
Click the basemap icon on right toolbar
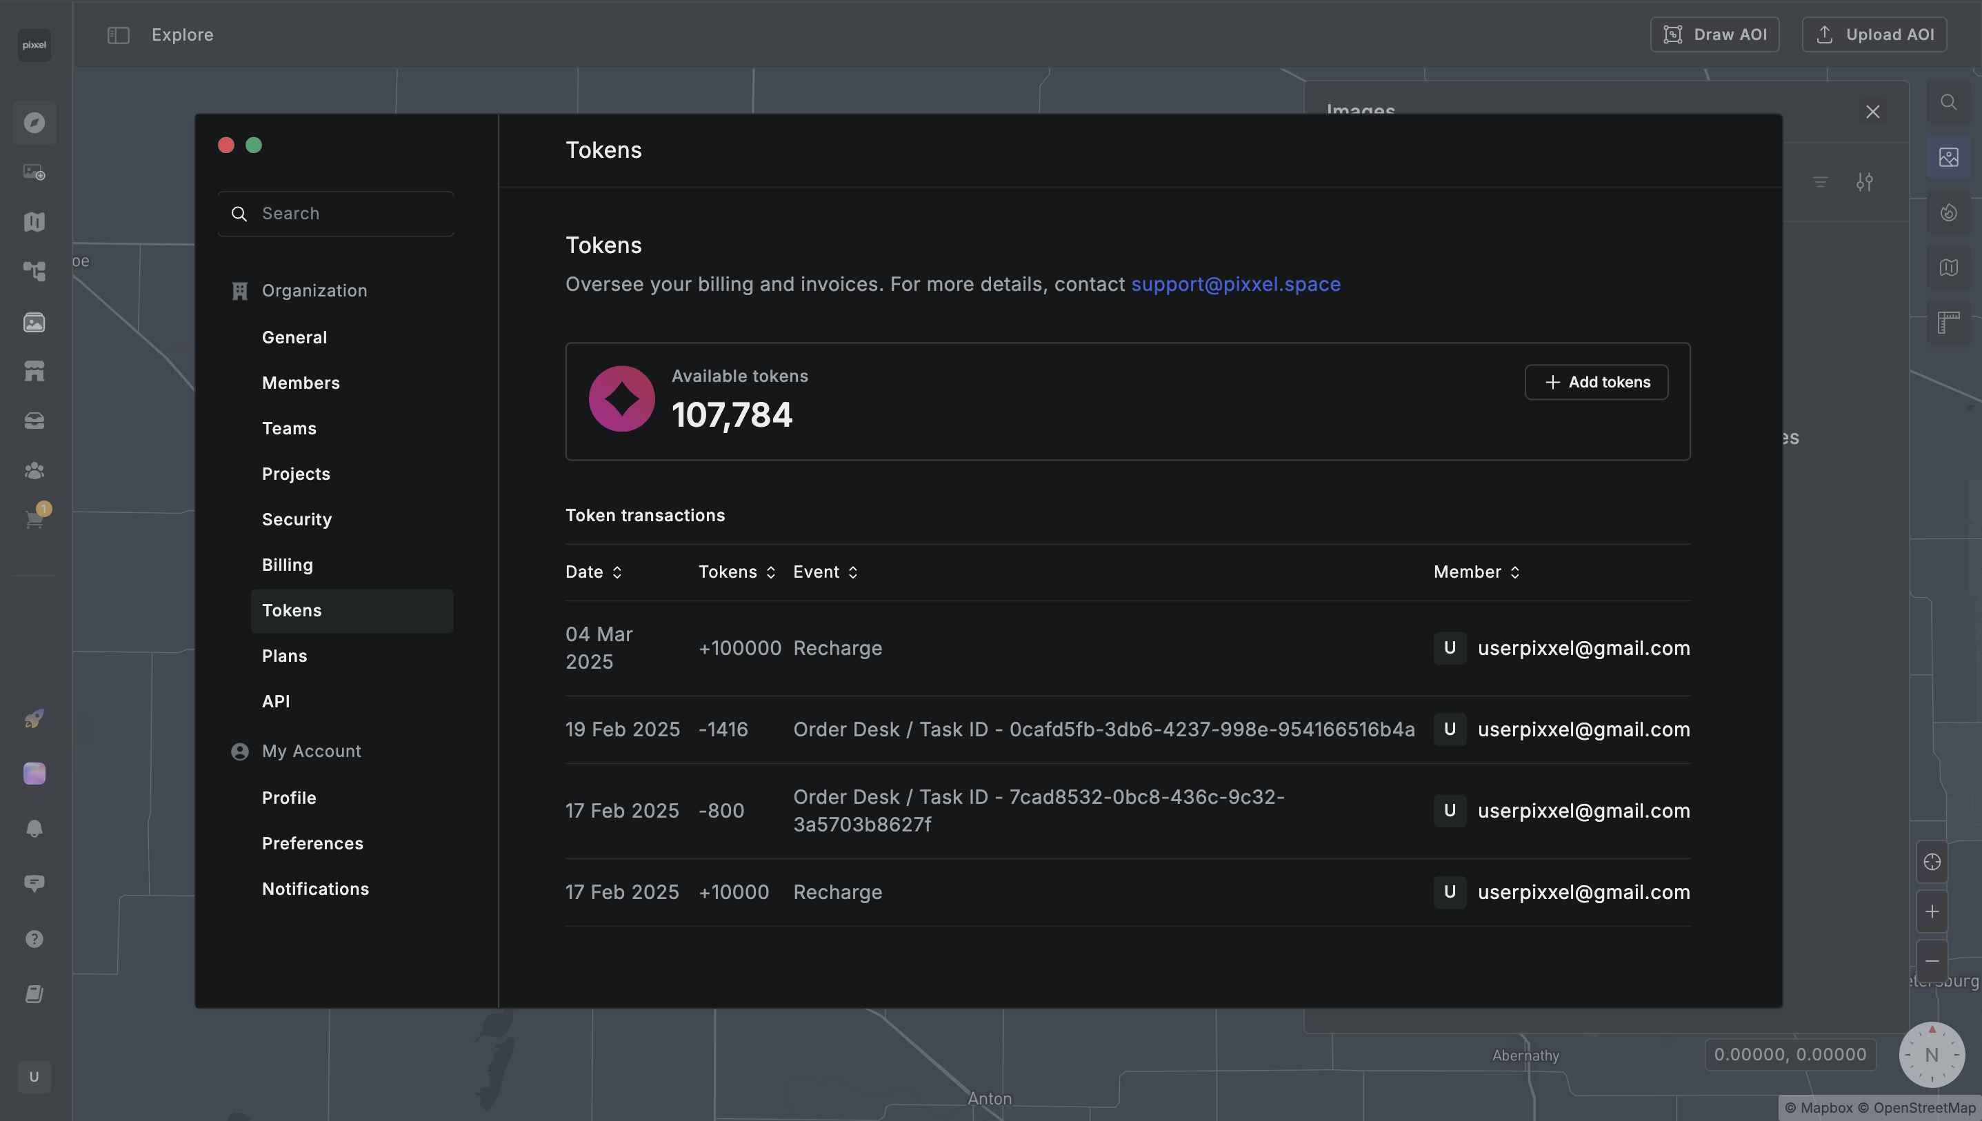point(1948,267)
